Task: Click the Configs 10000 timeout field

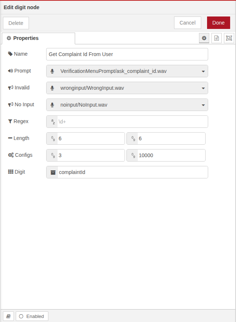Action: pyautogui.click(x=170, y=155)
